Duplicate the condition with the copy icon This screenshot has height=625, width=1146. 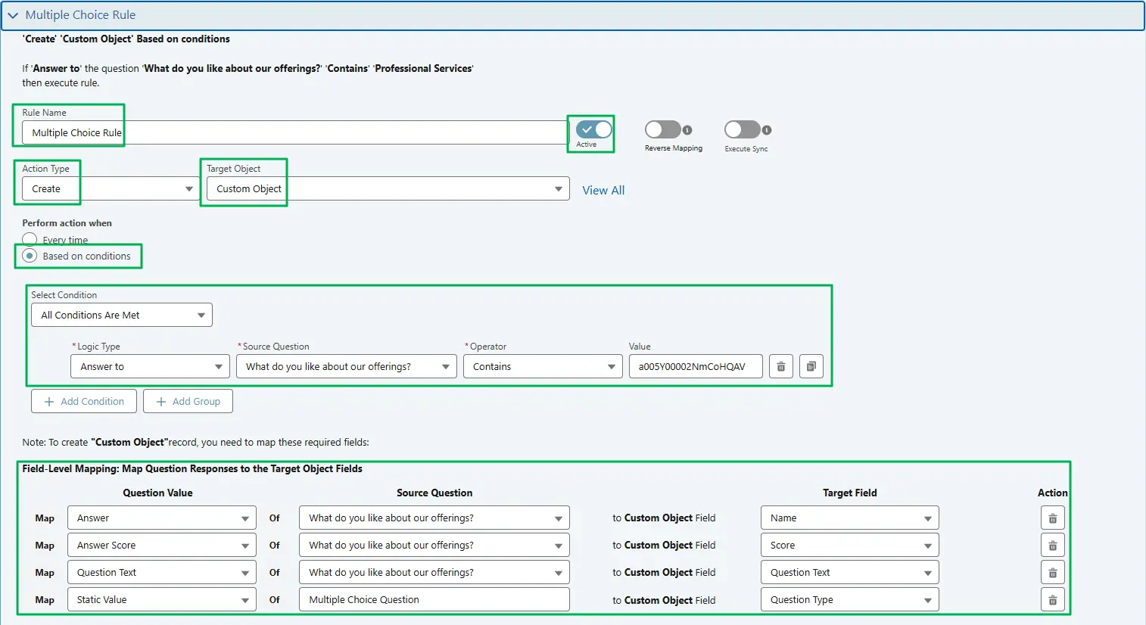coord(811,366)
